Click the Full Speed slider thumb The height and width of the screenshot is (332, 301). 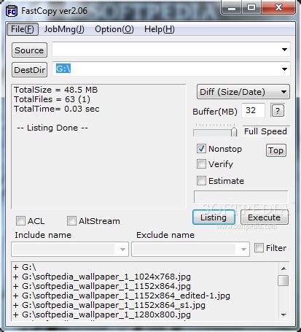pos(234,131)
